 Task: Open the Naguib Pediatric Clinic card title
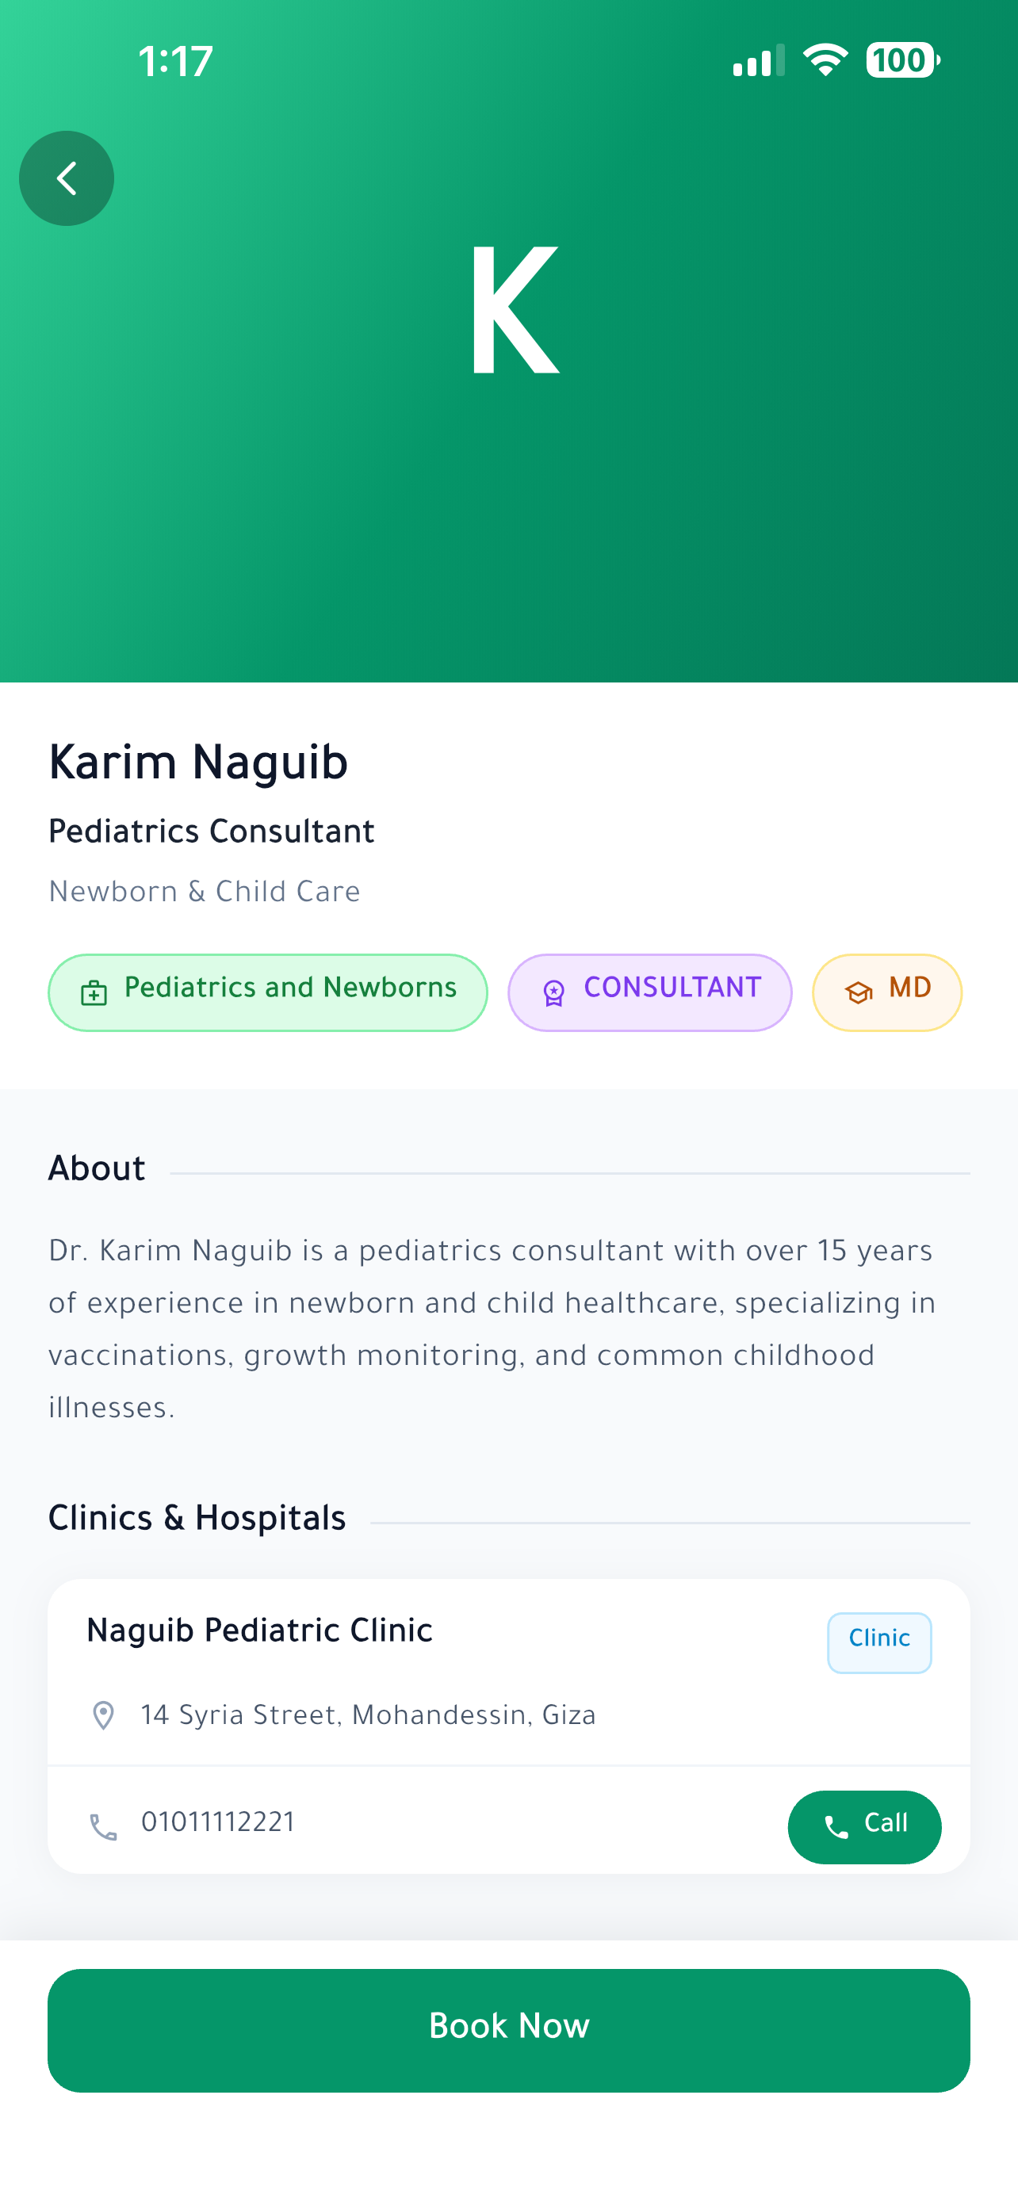tap(260, 1632)
